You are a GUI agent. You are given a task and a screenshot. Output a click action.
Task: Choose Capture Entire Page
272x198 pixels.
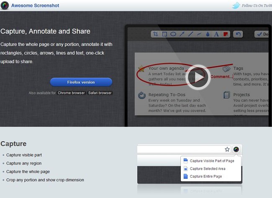[x=206, y=176]
